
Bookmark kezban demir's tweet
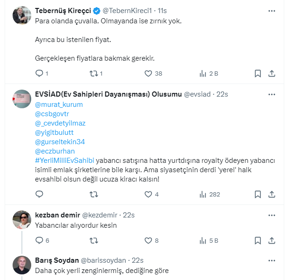(x=258, y=240)
